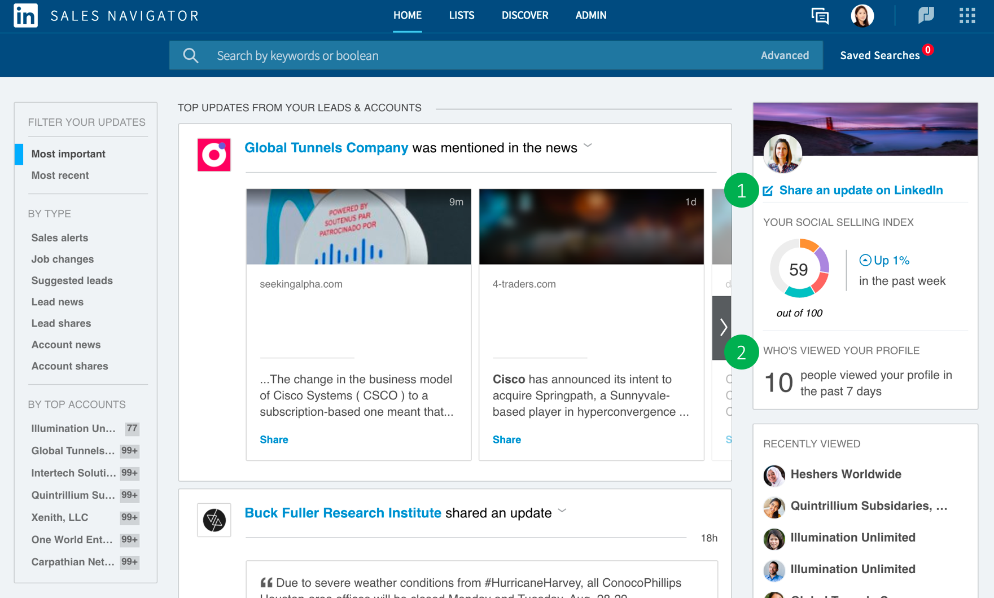Click the Buck Fuller Research Institute logo
Viewport: 994px width, 598px height.
tap(214, 520)
